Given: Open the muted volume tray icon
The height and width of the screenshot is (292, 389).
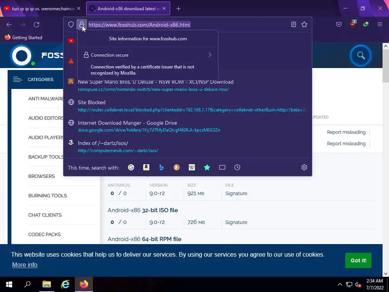Looking at the screenshot, I should click(358, 284).
